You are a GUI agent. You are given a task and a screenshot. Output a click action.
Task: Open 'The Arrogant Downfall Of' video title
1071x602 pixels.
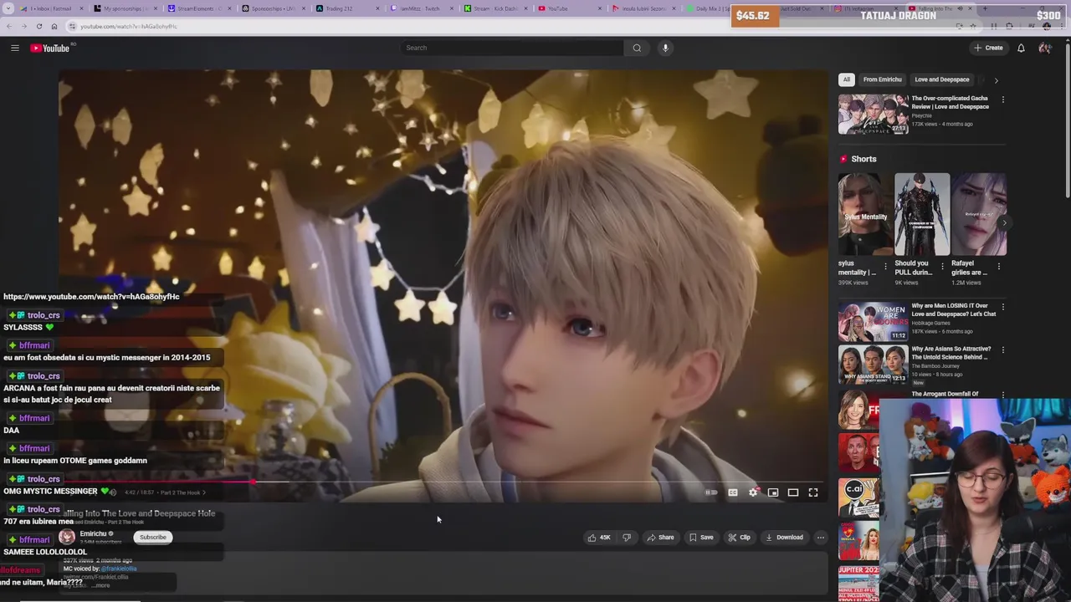point(945,394)
